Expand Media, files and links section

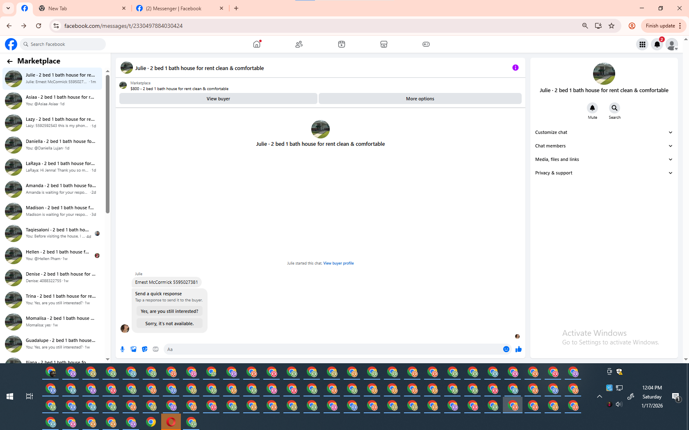coord(604,159)
